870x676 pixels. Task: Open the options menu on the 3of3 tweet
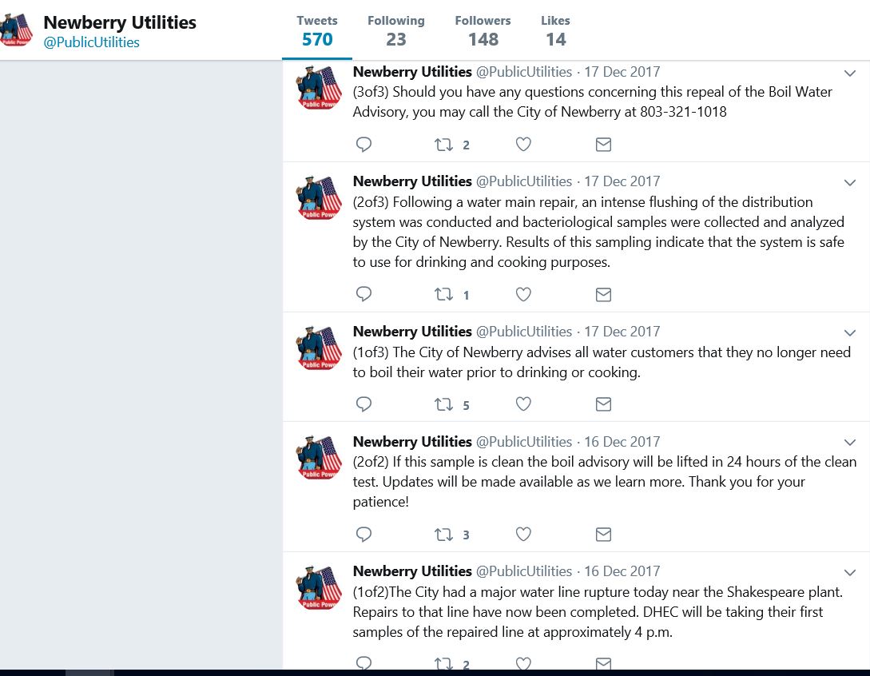point(850,73)
